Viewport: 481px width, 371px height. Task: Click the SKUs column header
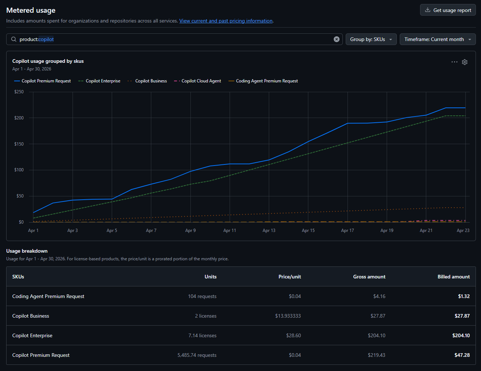click(x=18, y=277)
